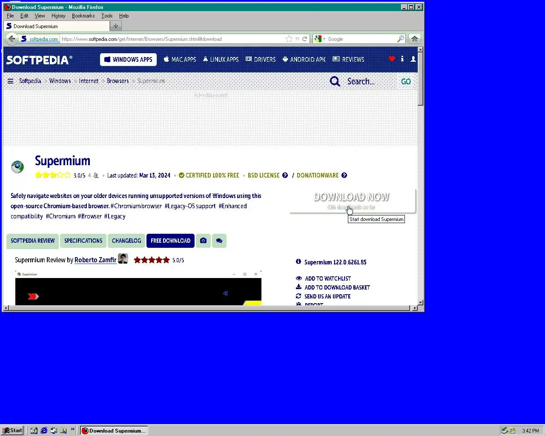Click the Softpedia search magnifier icon
545x436 pixels.
click(335, 81)
